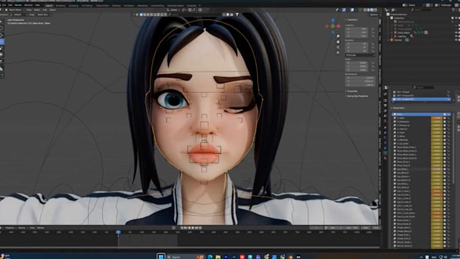This screenshot has width=460, height=259.
Task: Toggle viewport gizmos button
Action: [x=344, y=10]
